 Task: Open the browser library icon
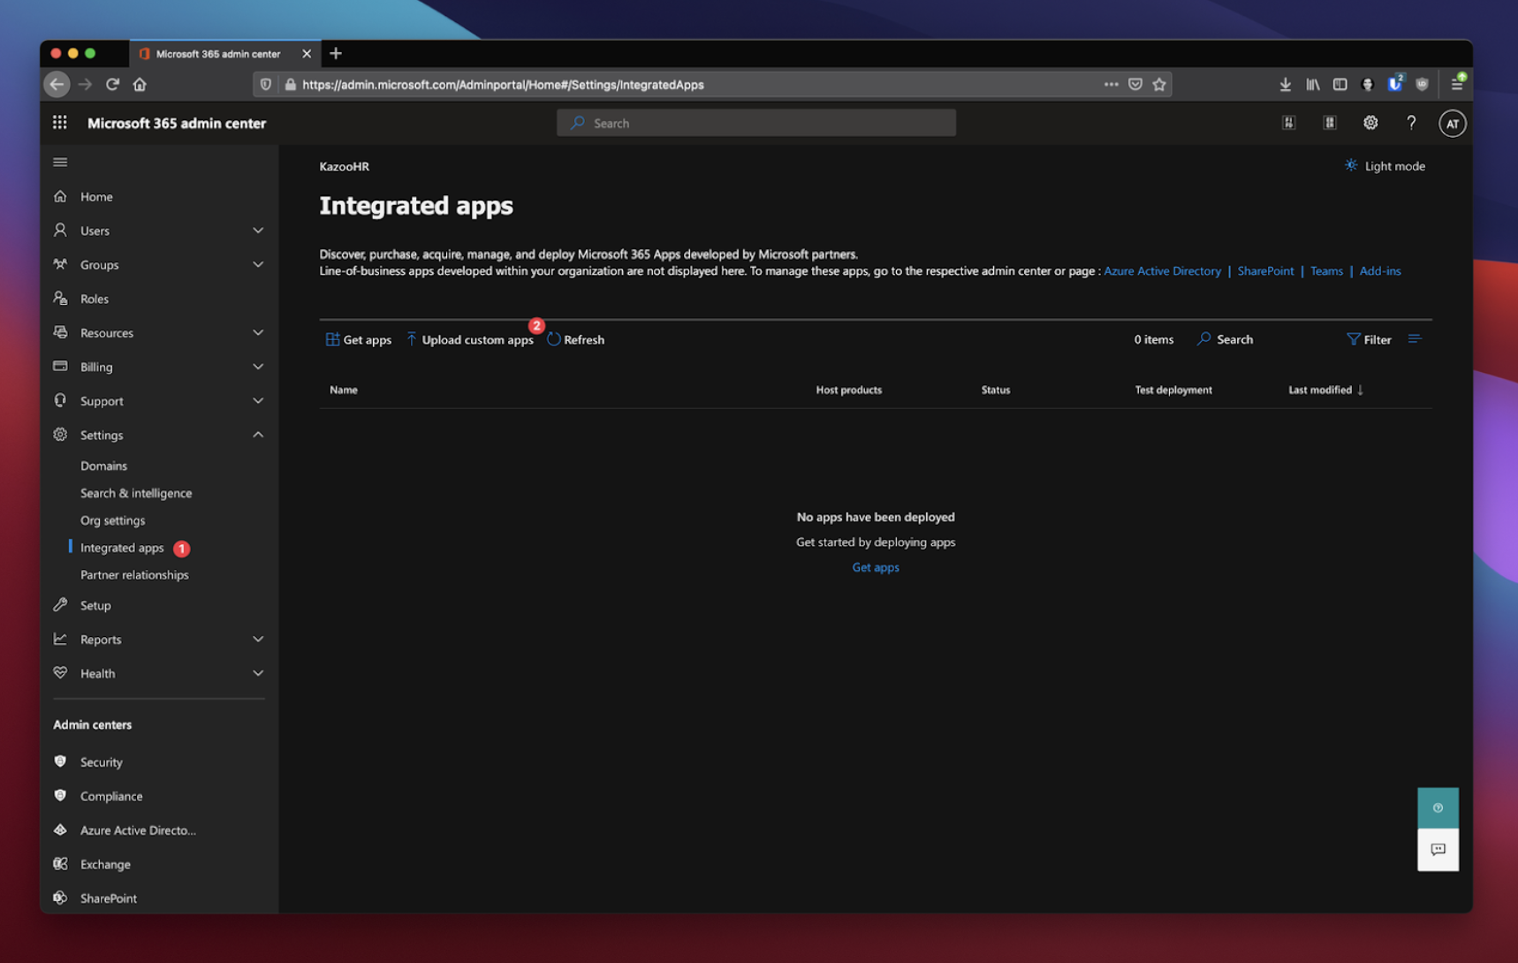(1313, 84)
